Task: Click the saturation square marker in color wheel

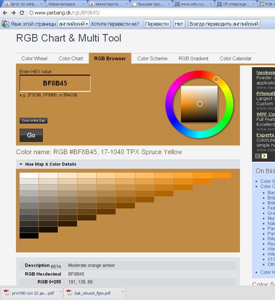Action: 200,104
